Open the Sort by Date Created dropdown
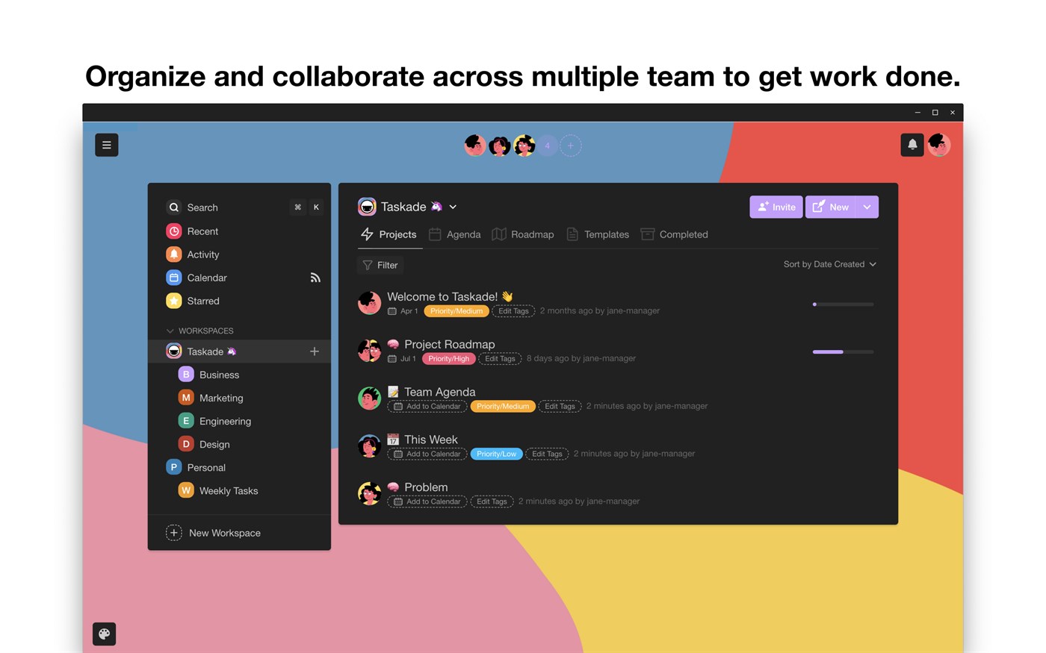This screenshot has width=1046, height=653. tap(829, 264)
